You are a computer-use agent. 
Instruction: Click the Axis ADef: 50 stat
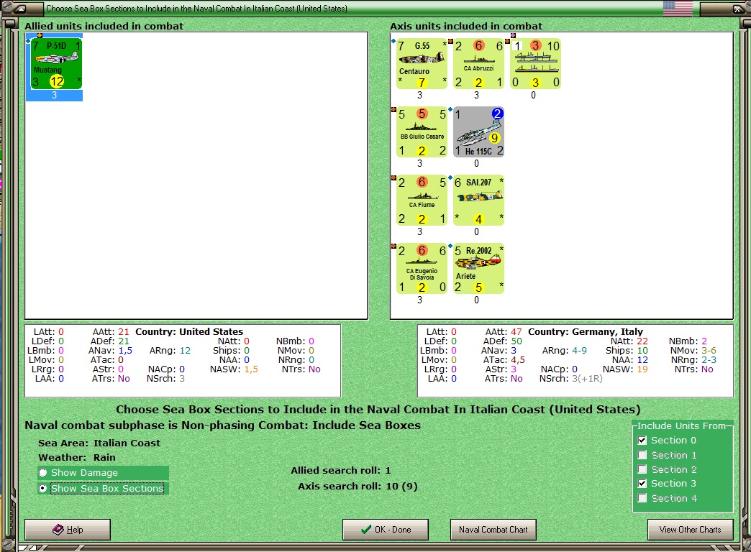[x=502, y=341]
